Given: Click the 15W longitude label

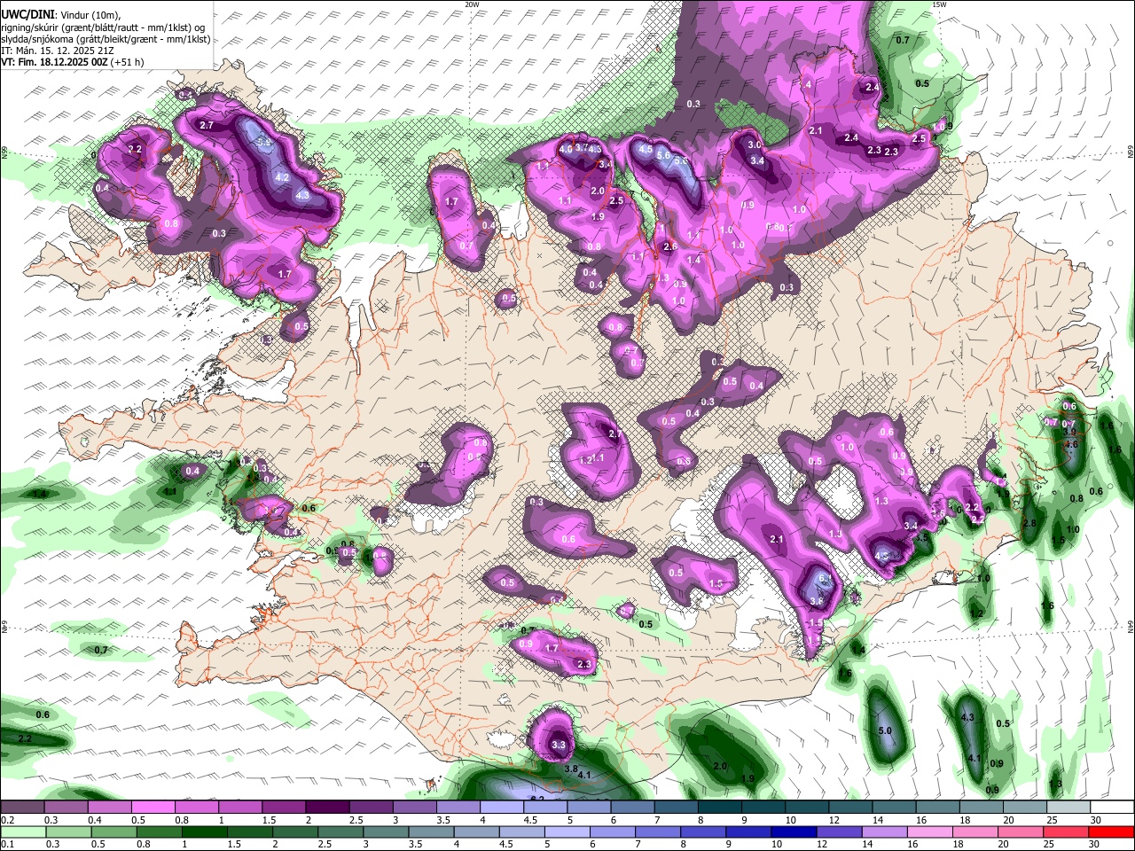Looking at the screenshot, I should pyautogui.click(x=939, y=4).
